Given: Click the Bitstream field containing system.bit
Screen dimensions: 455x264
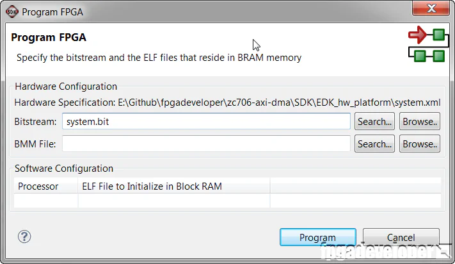Looking at the screenshot, I should click(205, 121).
